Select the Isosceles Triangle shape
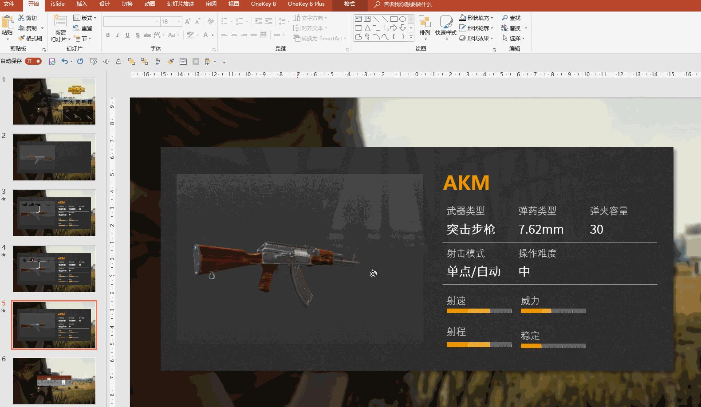This screenshot has height=407, width=701. pyautogui.click(x=367, y=28)
